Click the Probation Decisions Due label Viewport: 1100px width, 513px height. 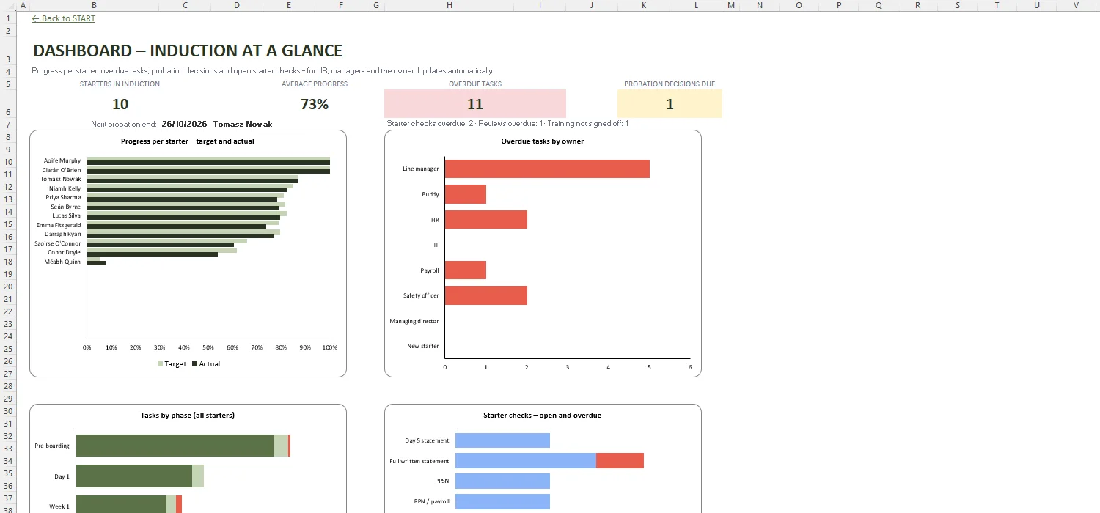(x=670, y=84)
